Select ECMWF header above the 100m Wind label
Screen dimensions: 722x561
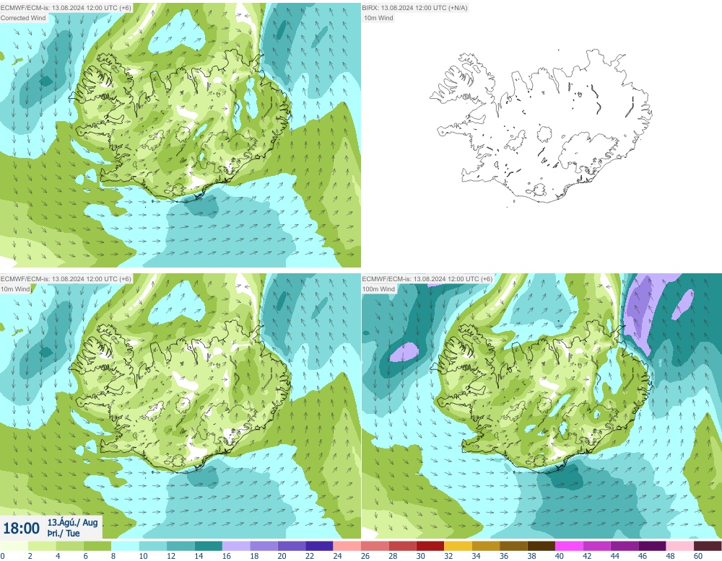click(427, 278)
